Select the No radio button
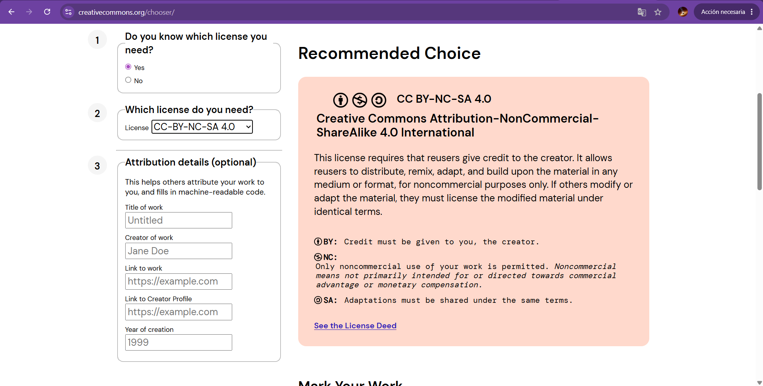 tap(128, 80)
